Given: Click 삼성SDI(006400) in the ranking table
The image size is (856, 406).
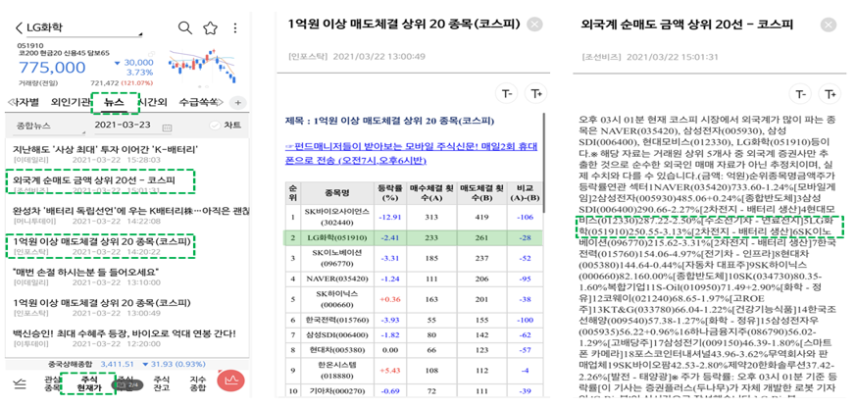Looking at the screenshot, I should coord(335,333).
